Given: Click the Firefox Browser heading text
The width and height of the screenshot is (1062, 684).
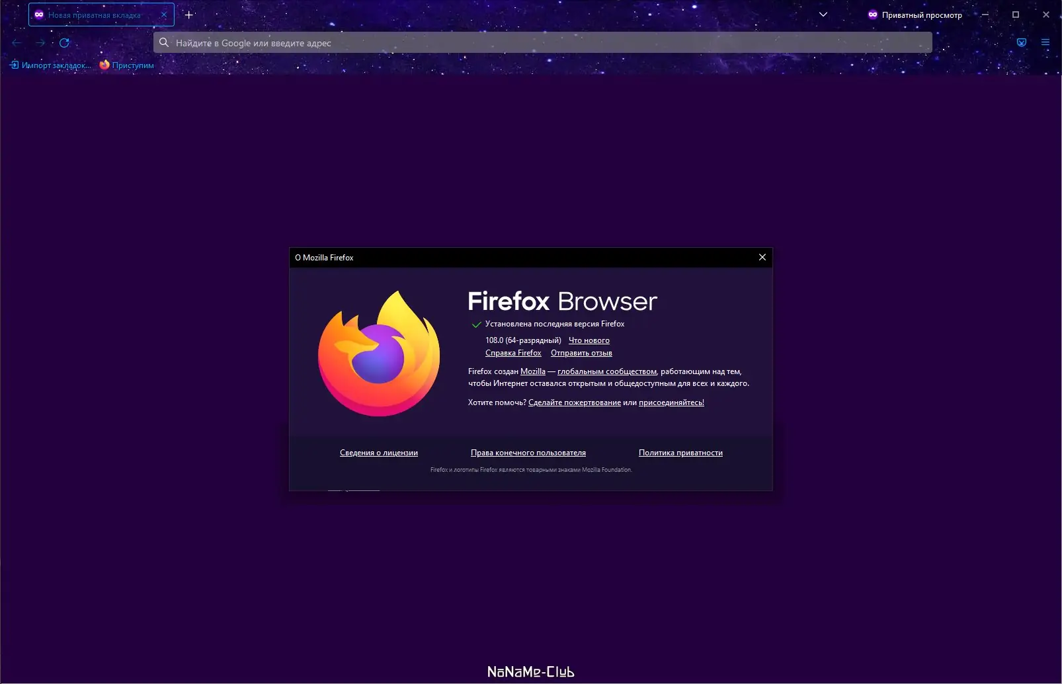Looking at the screenshot, I should click(563, 301).
